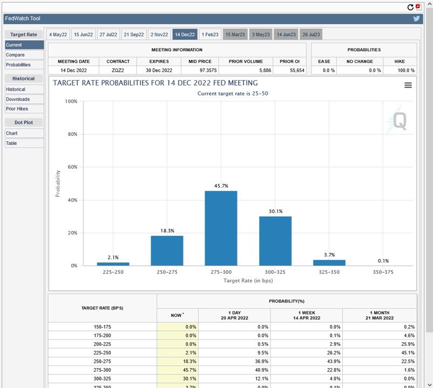
Task: Switch to the 15 Jun22 meeting tab
Action: [83, 34]
